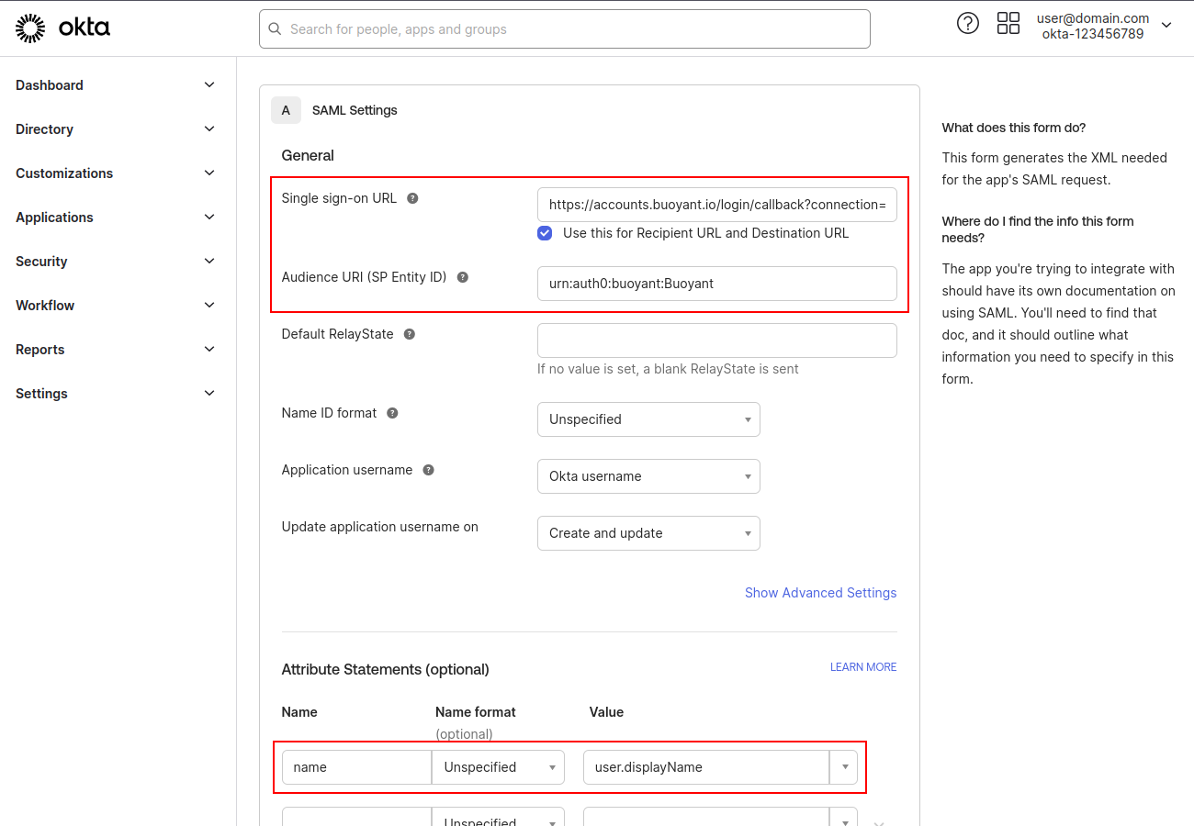This screenshot has width=1194, height=826.
Task: Open the user account dropdown chevron
Action: click(1166, 25)
